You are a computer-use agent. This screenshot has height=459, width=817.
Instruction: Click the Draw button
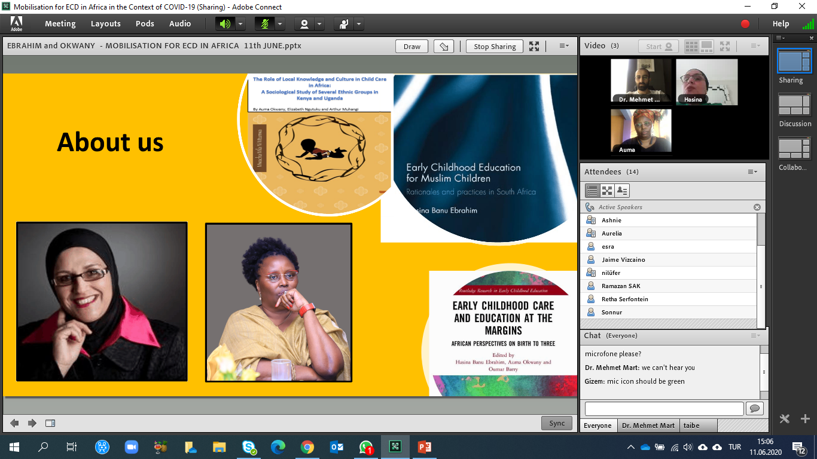[411, 46]
